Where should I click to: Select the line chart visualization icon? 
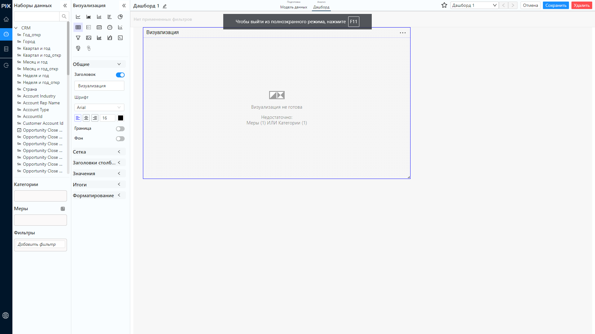78,17
